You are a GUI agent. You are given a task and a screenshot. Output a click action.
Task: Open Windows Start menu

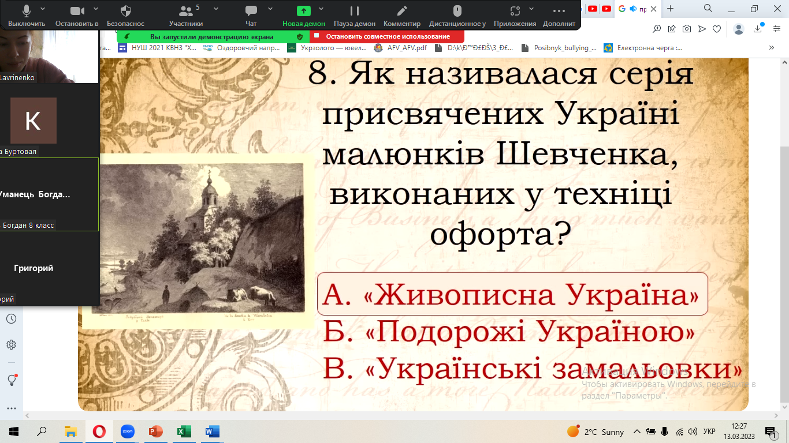pos(14,431)
